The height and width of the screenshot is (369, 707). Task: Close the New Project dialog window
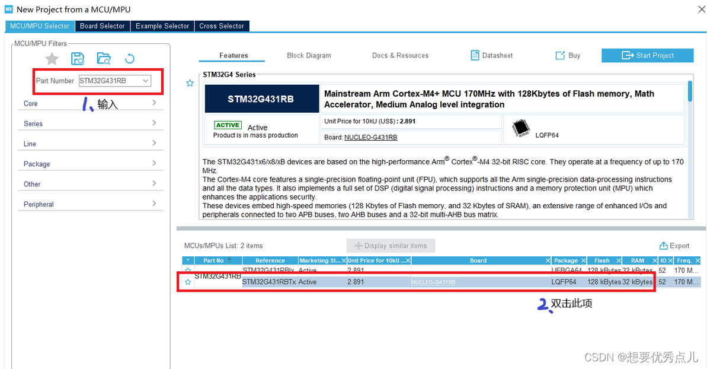click(x=701, y=9)
